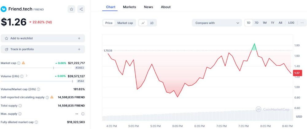Click the plus sign on Track in portfolio
307x129 pixels.
tap(79, 49)
